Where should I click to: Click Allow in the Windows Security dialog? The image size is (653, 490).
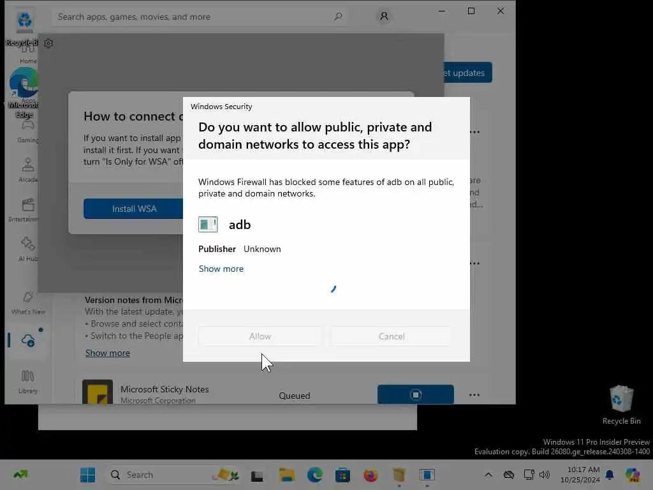[x=260, y=336]
